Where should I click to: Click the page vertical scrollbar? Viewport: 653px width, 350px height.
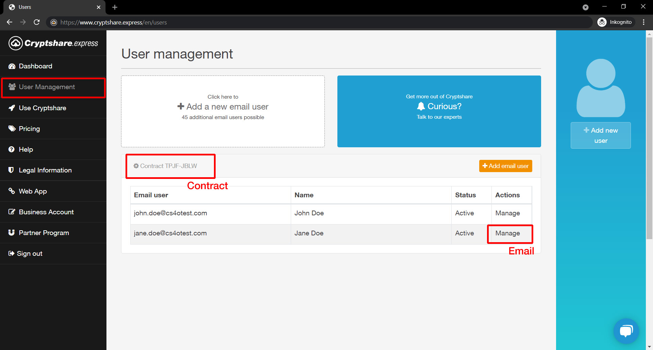[649, 136]
